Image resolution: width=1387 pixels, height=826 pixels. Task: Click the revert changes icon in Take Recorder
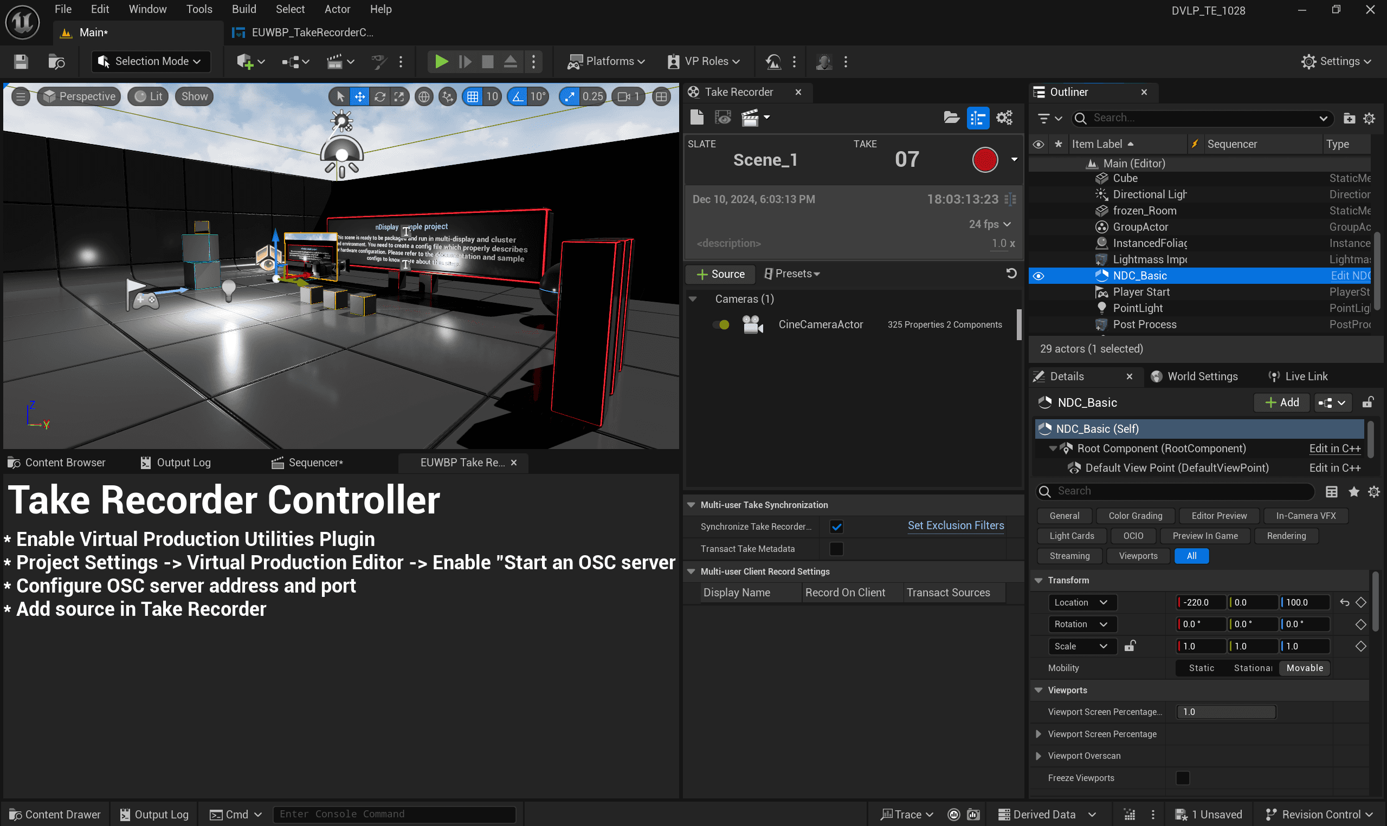1011,274
